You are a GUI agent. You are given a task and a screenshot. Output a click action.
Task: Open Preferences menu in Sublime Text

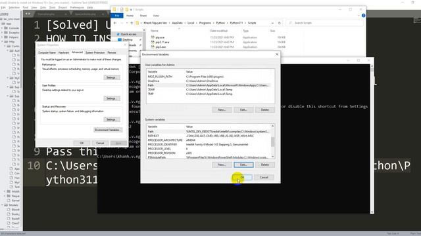coord(77,7)
